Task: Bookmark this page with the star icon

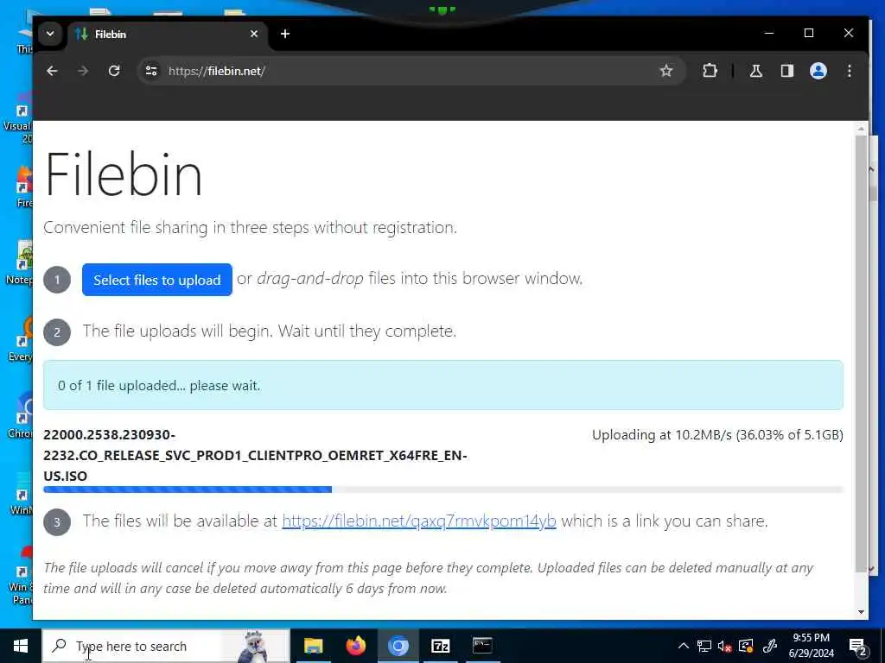Action: pos(666,71)
